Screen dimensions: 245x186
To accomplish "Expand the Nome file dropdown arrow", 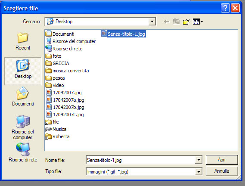I will click(198, 160).
